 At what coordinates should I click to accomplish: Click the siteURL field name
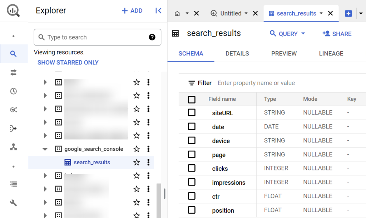pos(222,113)
